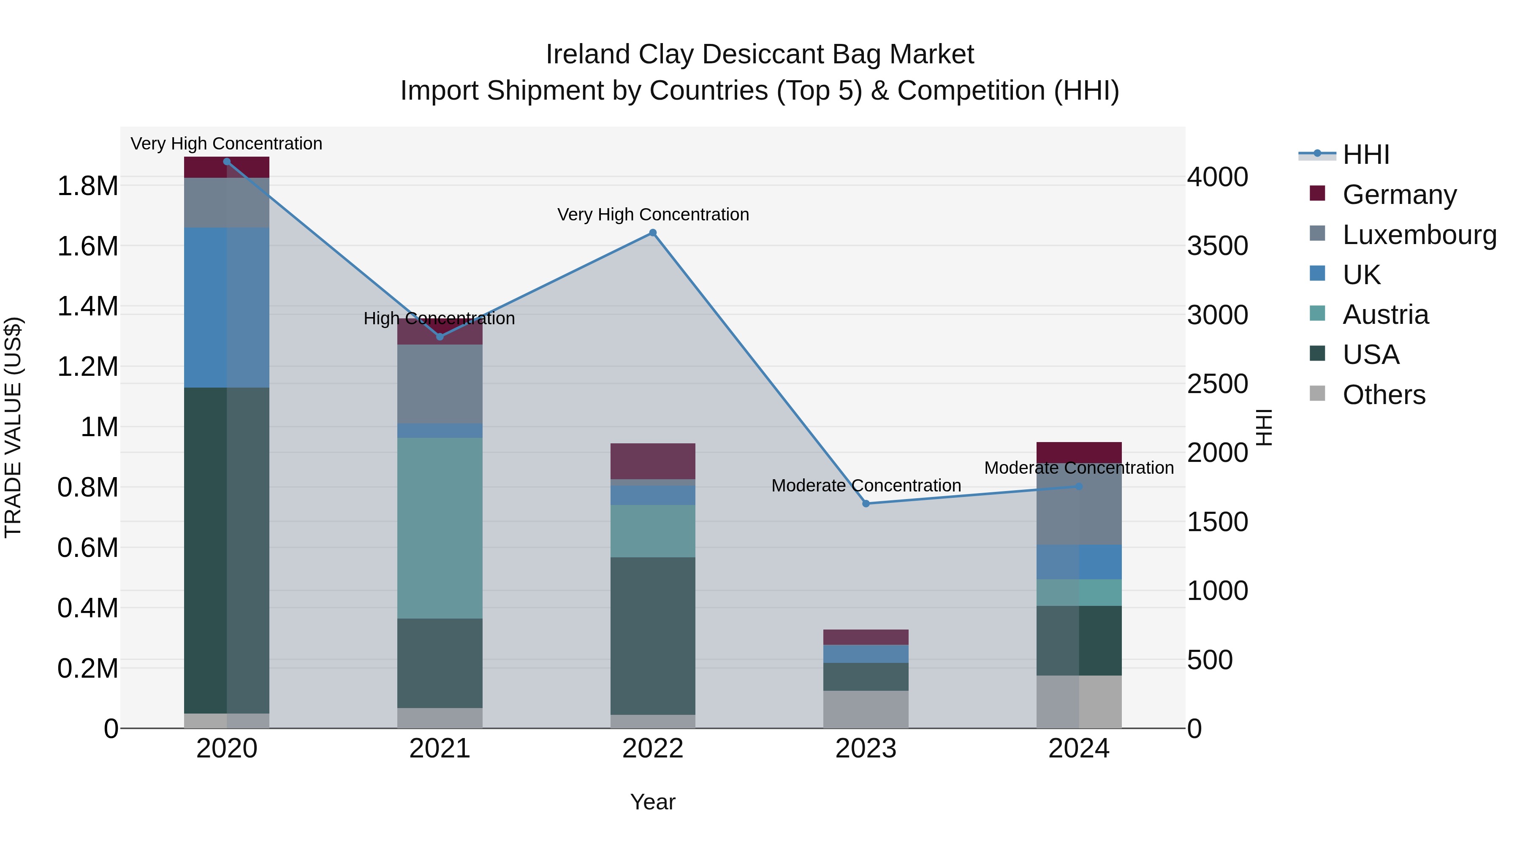Click the 2020 HHI data point
Screen dimensions: 1520x855
[x=227, y=162]
